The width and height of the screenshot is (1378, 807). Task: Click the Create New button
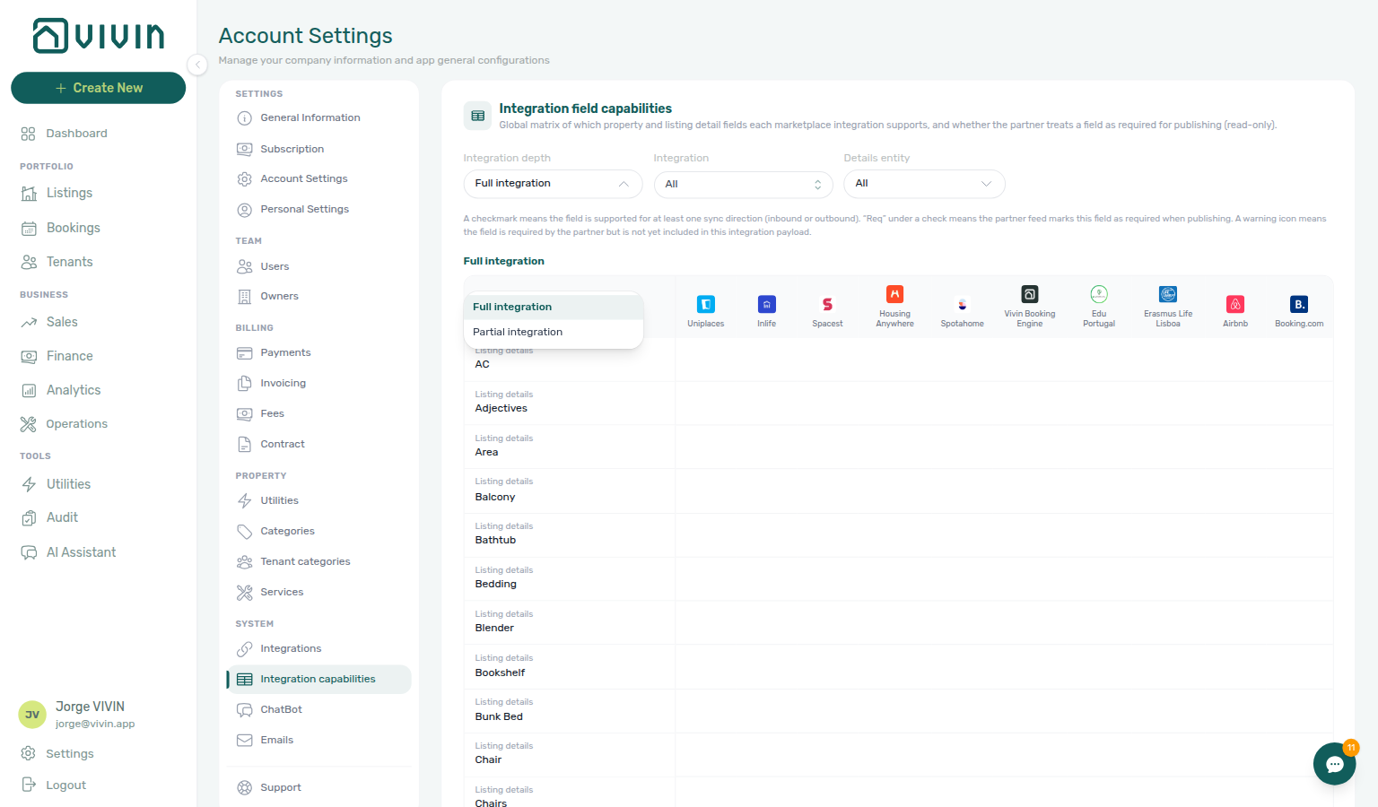[x=99, y=88]
